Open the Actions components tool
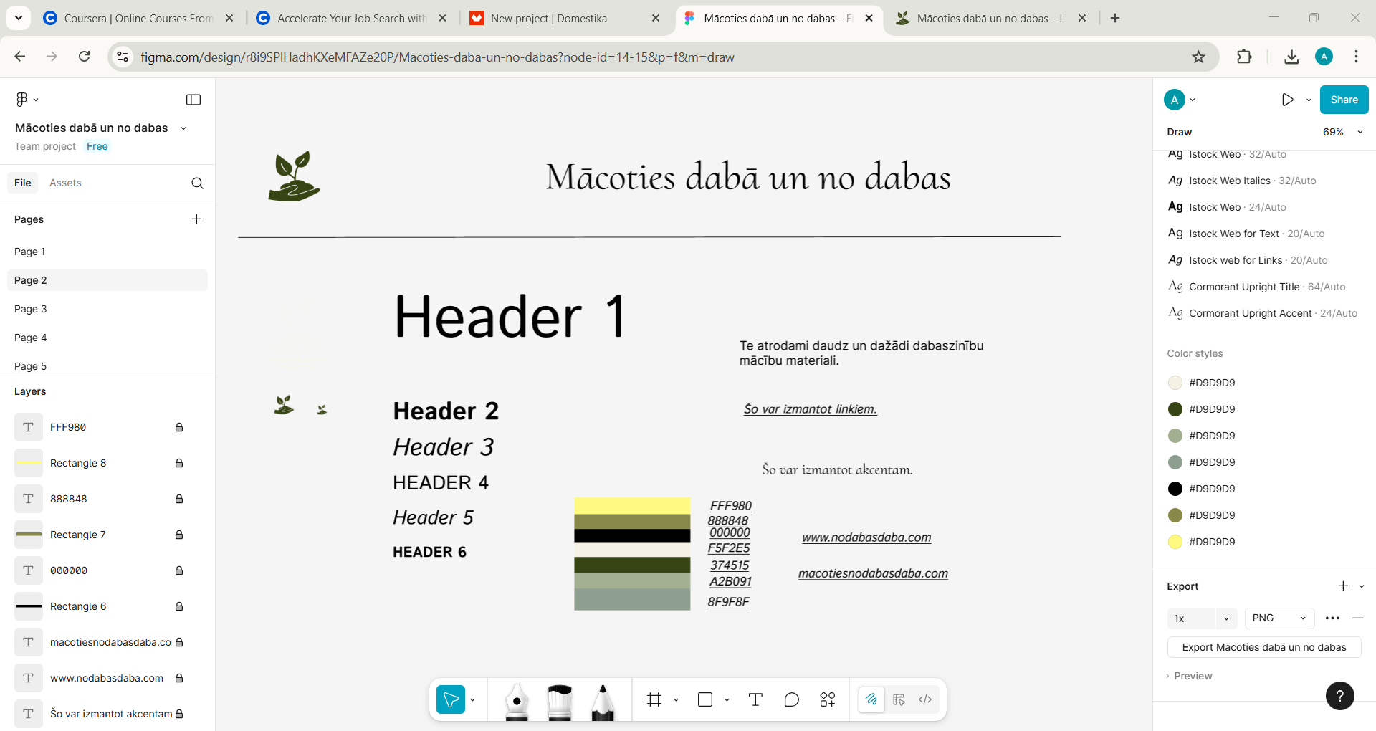The height and width of the screenshot is (731, 1376). tap(828, 699)
